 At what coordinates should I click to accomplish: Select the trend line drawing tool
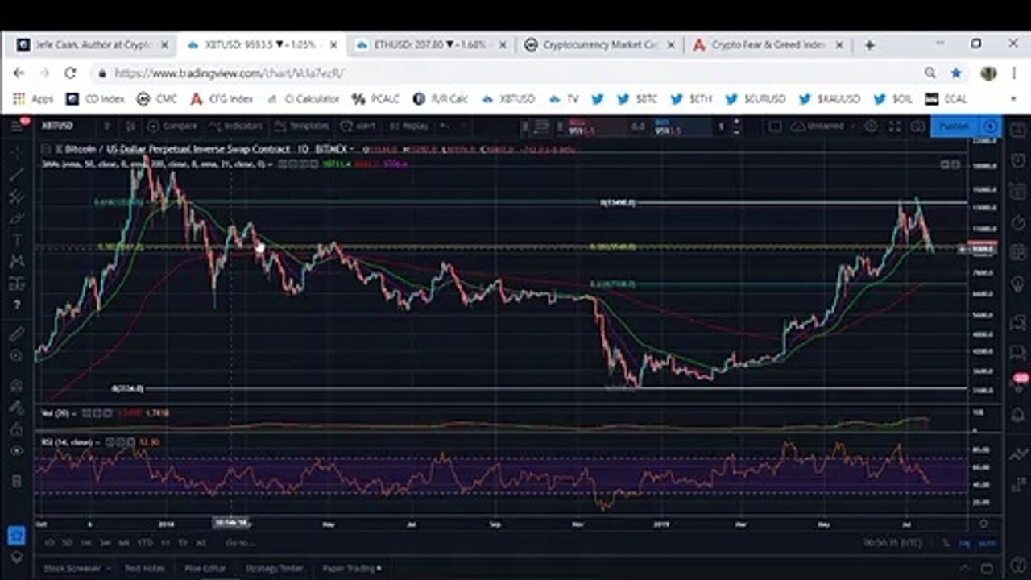coord(17,174)
